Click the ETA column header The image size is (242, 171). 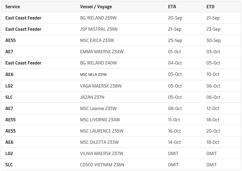coord(172,7)
